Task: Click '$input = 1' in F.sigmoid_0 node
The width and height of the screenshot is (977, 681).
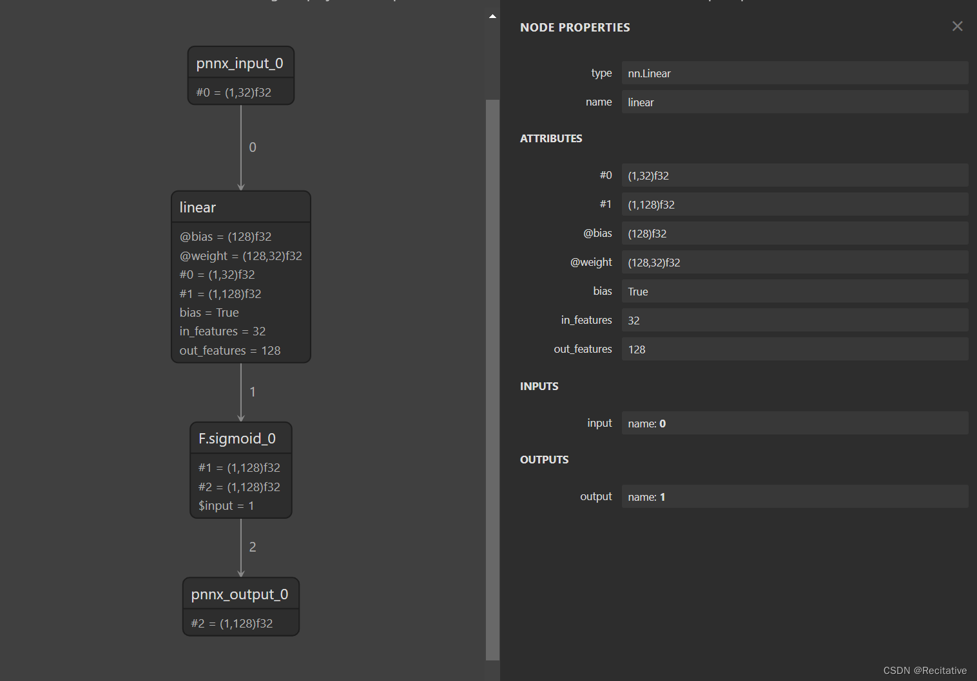Action: 226,506
